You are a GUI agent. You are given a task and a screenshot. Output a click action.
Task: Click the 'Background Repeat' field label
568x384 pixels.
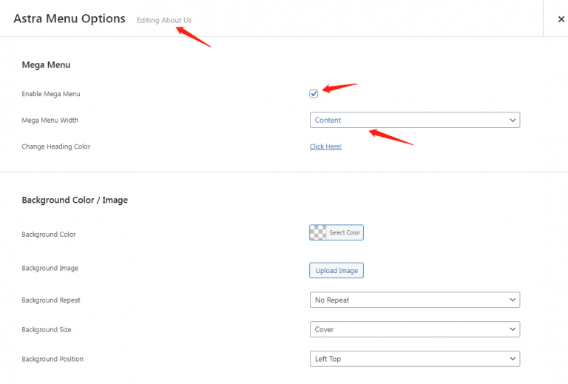click(x=51, y=300)
